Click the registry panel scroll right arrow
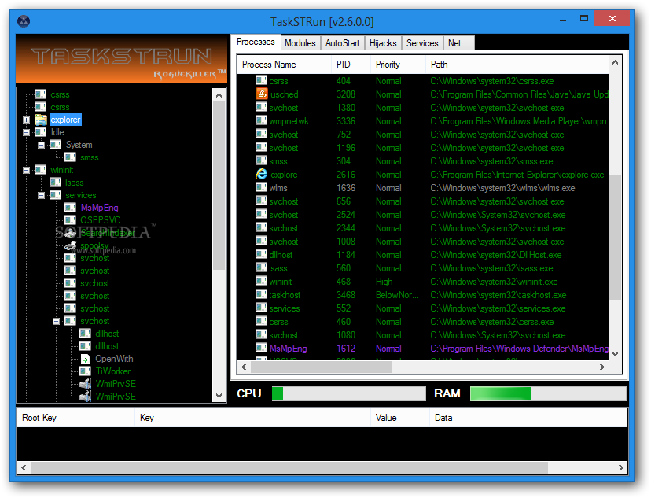651x498 pixels. [620, 467]
